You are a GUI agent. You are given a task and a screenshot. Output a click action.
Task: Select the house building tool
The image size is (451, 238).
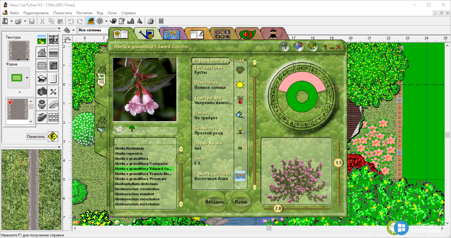[42, 53]
